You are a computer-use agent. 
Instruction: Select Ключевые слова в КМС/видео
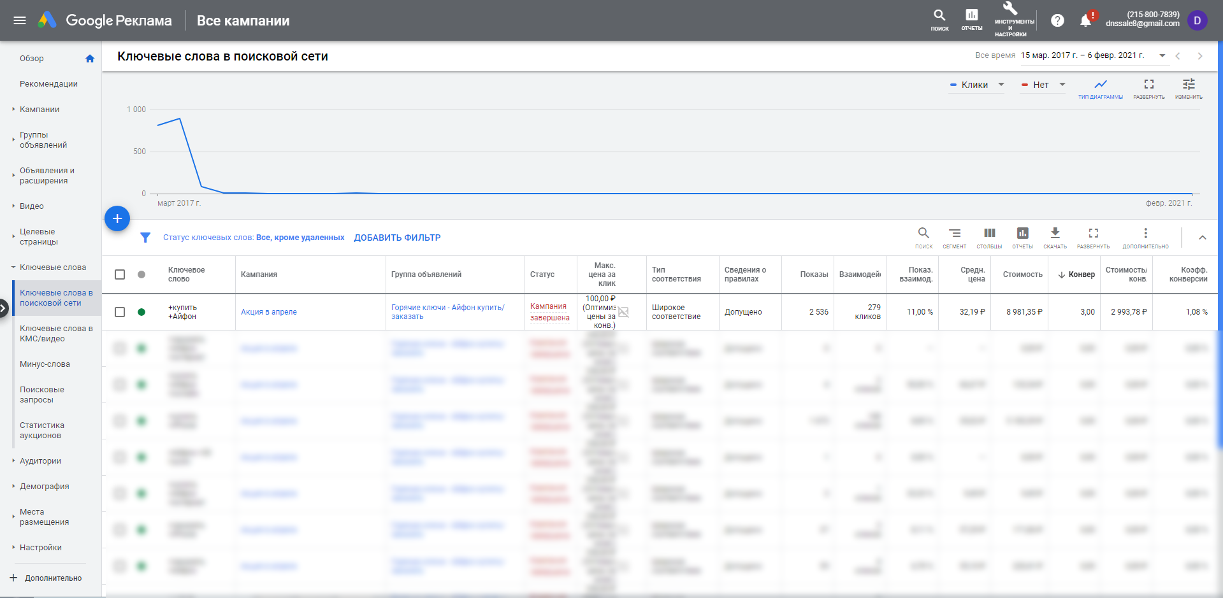[56, 334]
